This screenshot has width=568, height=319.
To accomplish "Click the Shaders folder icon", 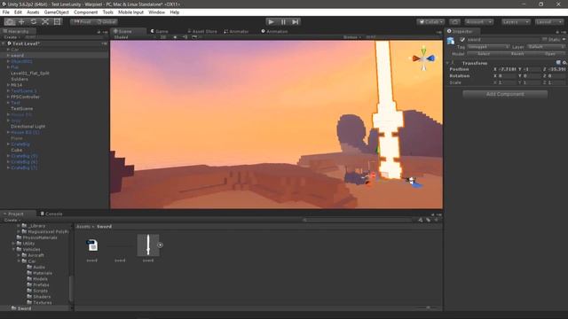I will pos(29,297).
